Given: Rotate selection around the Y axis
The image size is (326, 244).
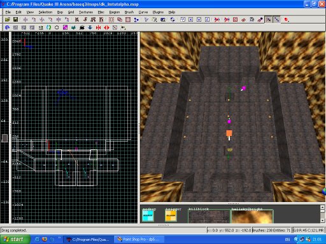Looking at the screenshot, I should (50, 20).
